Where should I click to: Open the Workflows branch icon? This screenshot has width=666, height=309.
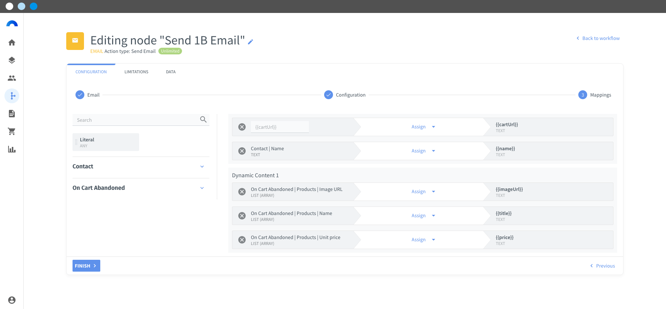tap(12, 96)
